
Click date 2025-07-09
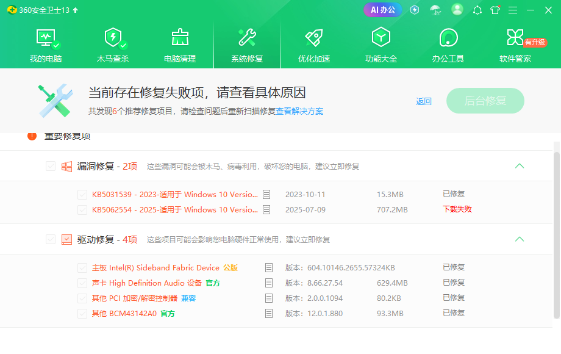[305, 210]
